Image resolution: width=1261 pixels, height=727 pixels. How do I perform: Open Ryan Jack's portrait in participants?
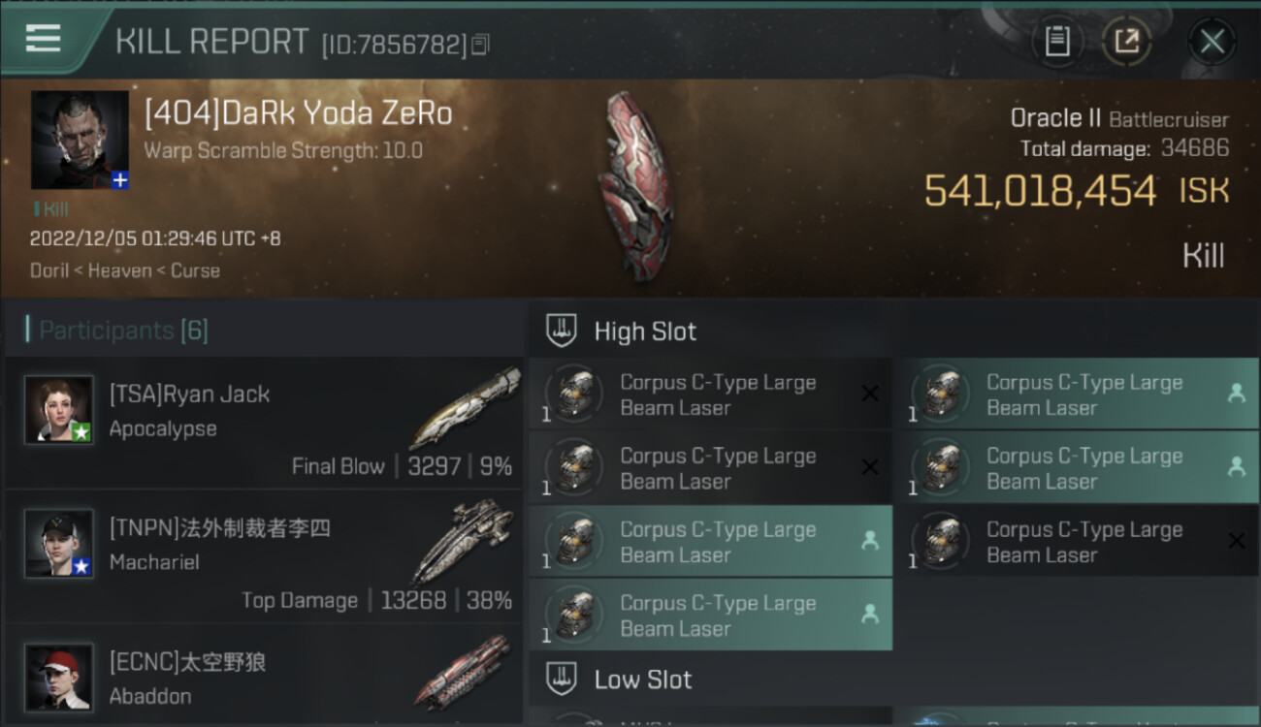[x=59, y=410]
